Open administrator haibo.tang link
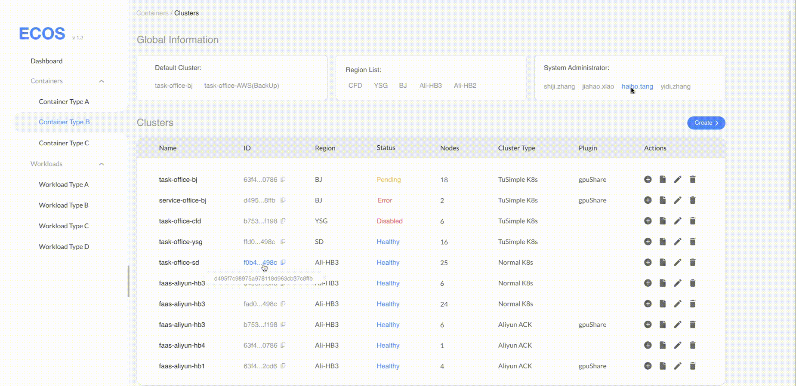Viewport: 796px width, 386px height. [637, 86]
